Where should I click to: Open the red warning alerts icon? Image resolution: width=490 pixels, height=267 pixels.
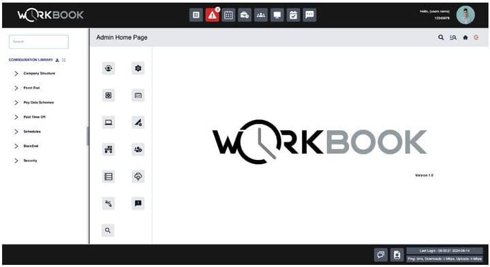tap(212, 15)
